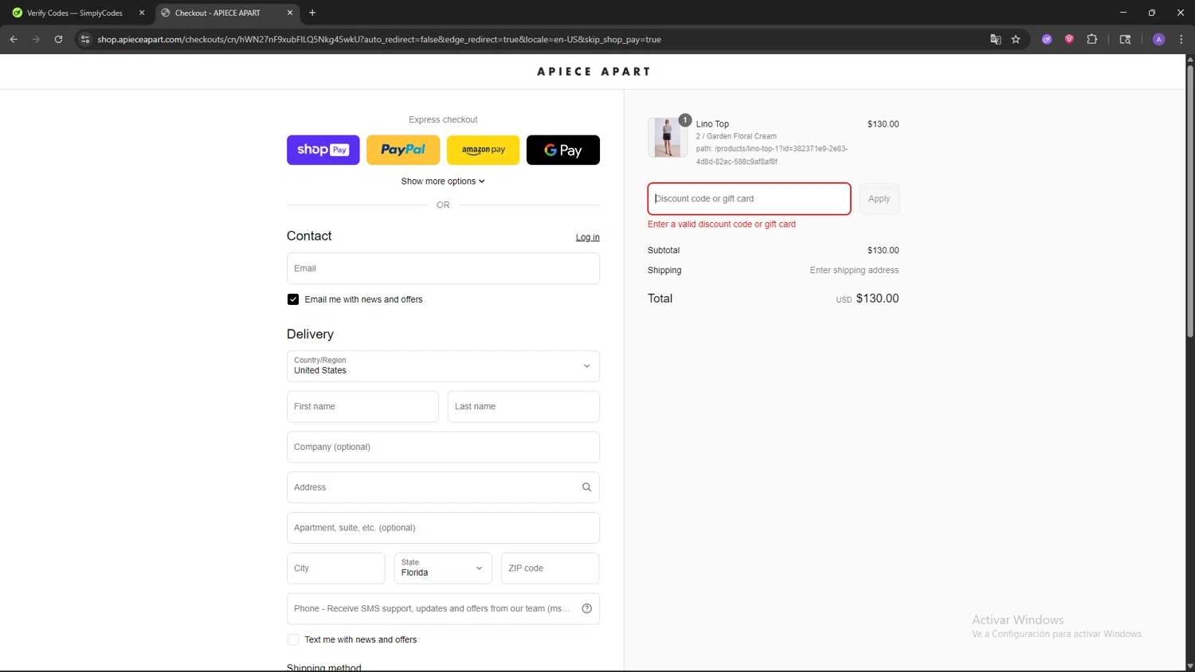Screen dimensions: 1195x672
Task: Click the Apply discount button
Action: (880, 199)
